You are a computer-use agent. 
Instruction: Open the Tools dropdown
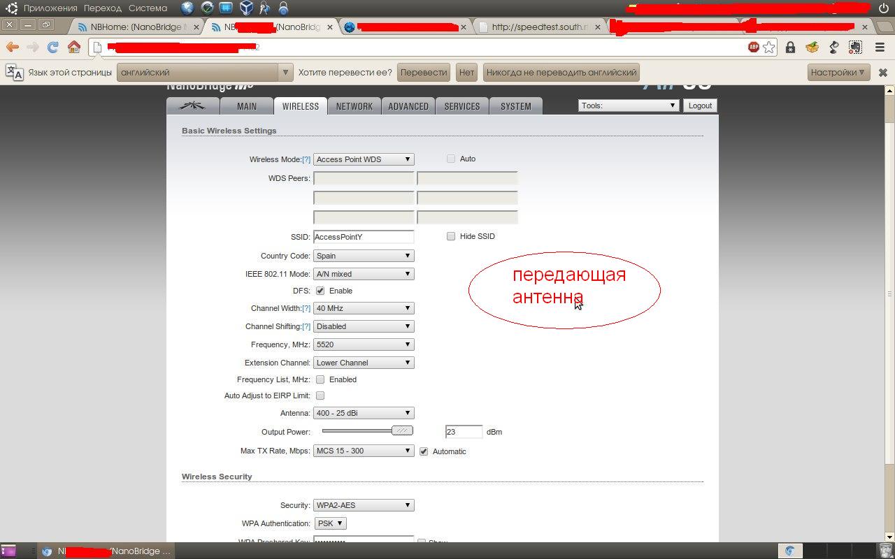point(629,106)
